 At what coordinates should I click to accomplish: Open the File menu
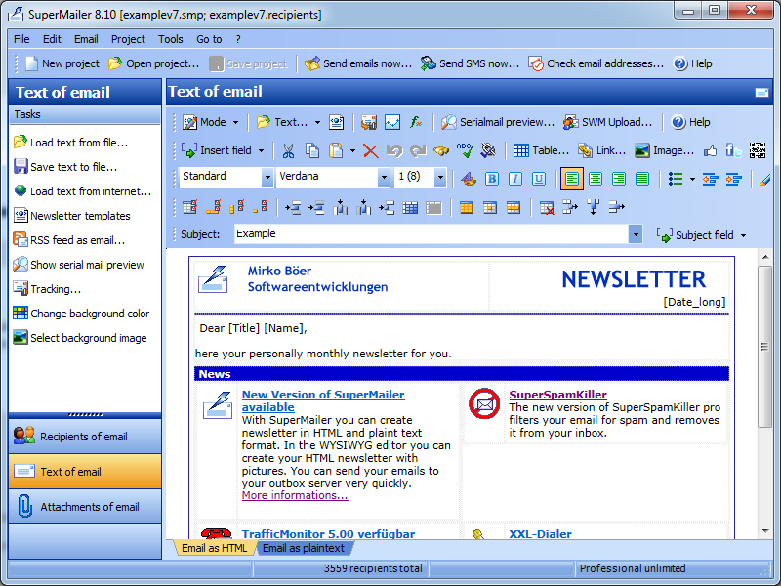pyautogui.click(x=21, y=39)
